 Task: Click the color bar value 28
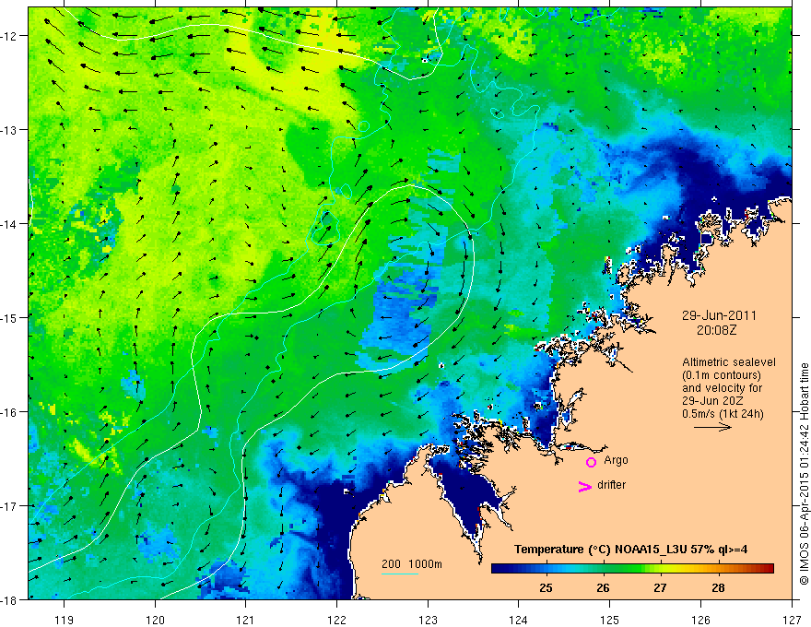718,587
